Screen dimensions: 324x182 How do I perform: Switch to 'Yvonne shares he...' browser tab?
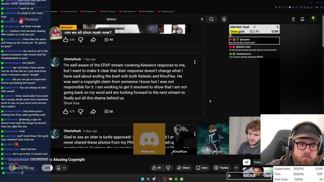pyautogui.click(x=127, y=11)
